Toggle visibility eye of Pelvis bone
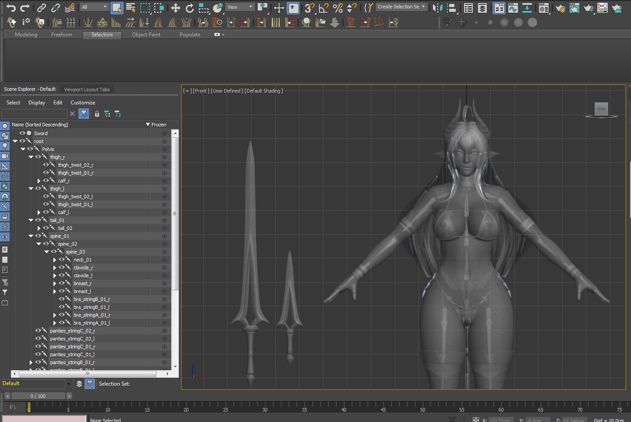Image resolution: width=631 pixels, height=422 pixels. click(x=30, y=149)
